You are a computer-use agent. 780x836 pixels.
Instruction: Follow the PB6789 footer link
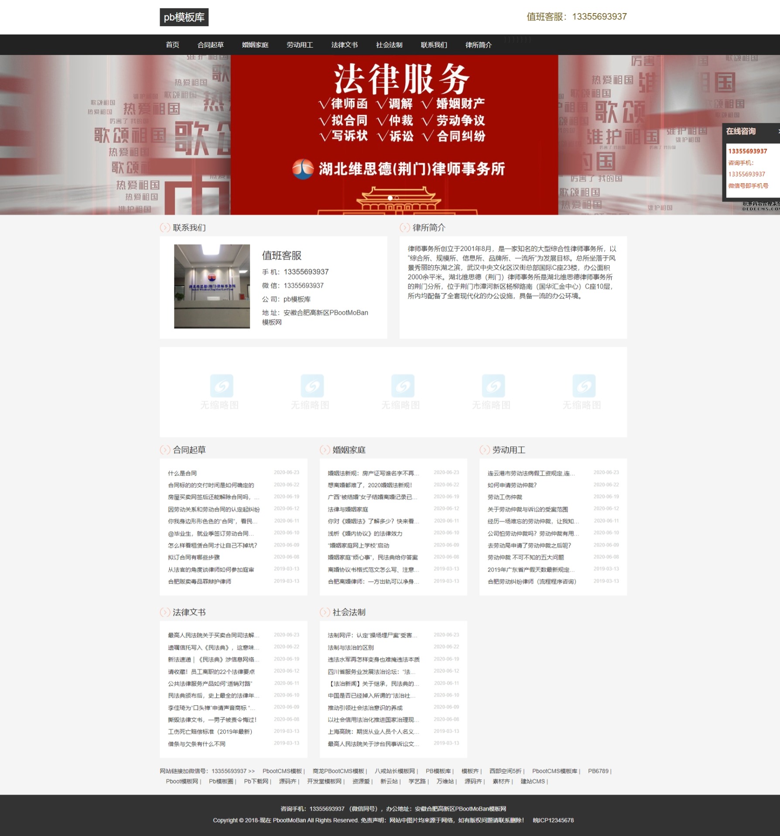click(598, 771)
